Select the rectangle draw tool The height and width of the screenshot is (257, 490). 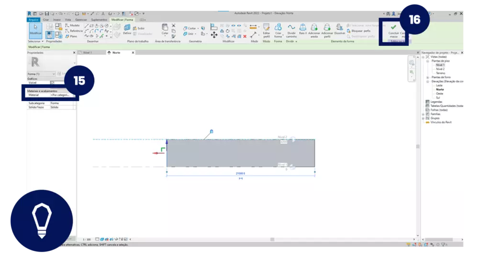pos(91,26)
